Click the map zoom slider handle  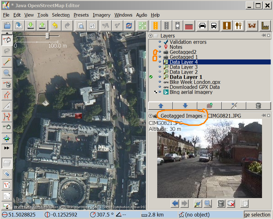pyautogui.click(x=47, y=36)
